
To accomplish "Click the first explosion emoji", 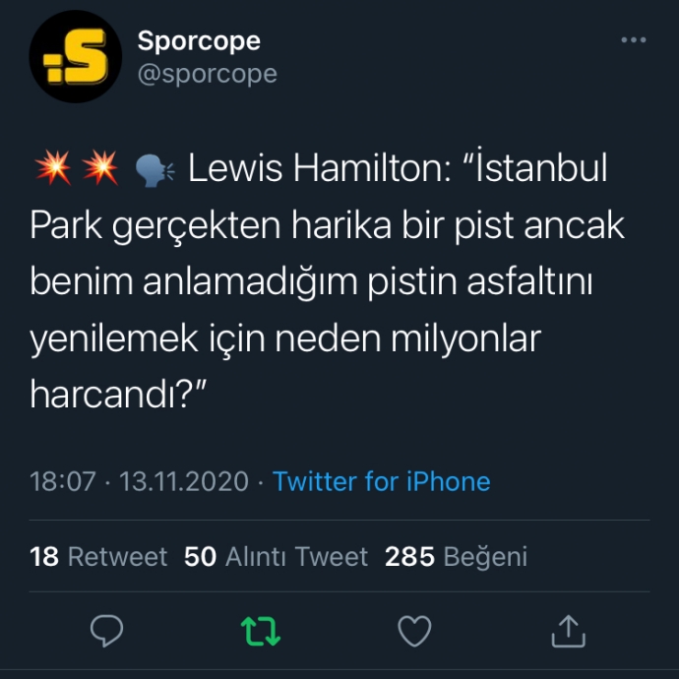I will pyautogui.click(x=53, y=167).
